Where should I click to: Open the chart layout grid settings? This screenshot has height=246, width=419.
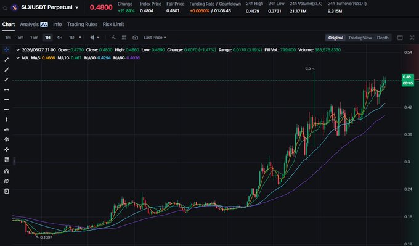tap(124, 38)
